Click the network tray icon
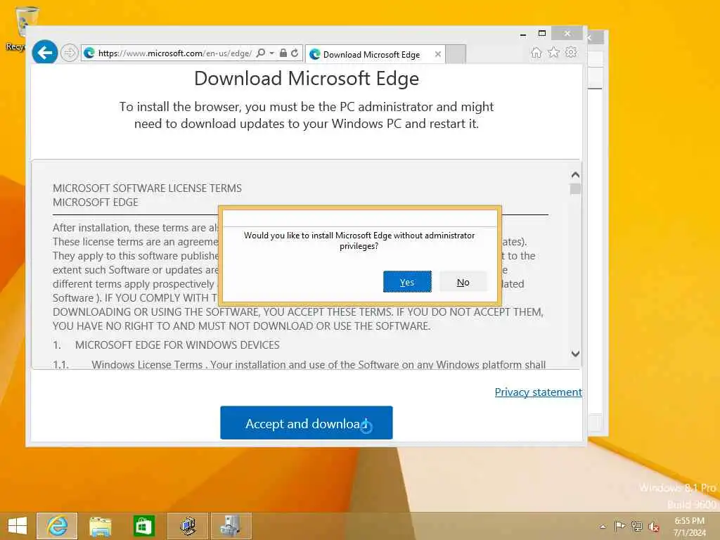720x540 pixels. click(x=636, y=526)
